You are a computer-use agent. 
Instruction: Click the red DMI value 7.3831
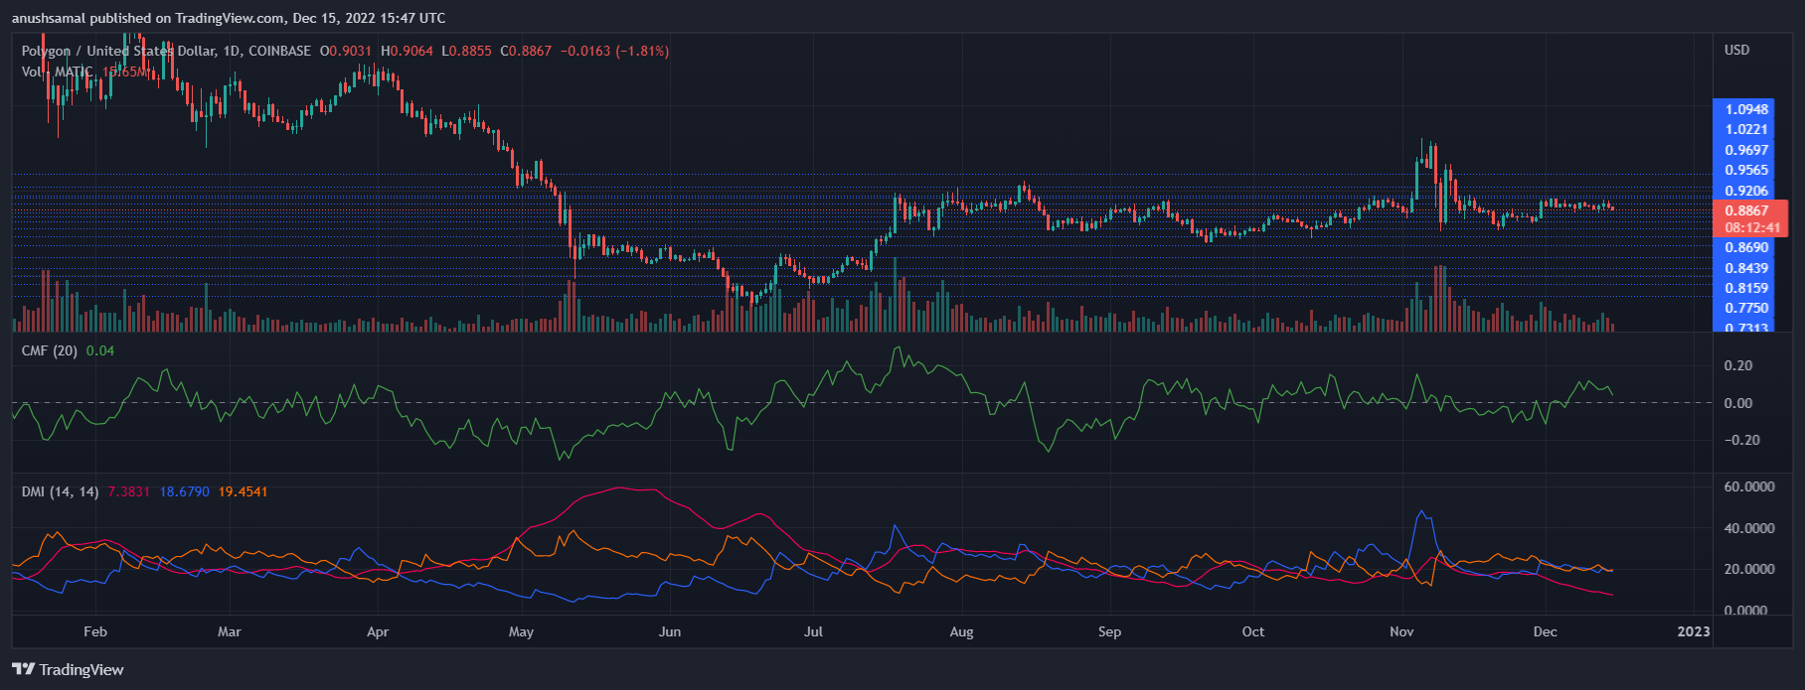pyautogui.click(x=128, y=491)
